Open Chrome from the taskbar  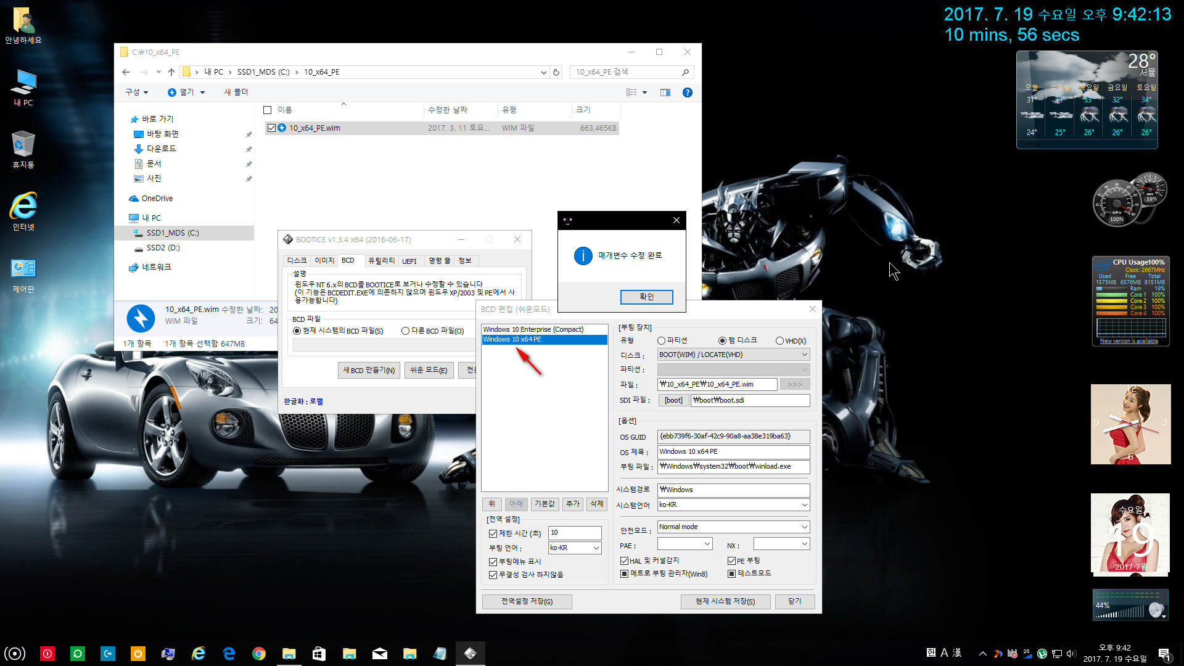pos(259,654)
